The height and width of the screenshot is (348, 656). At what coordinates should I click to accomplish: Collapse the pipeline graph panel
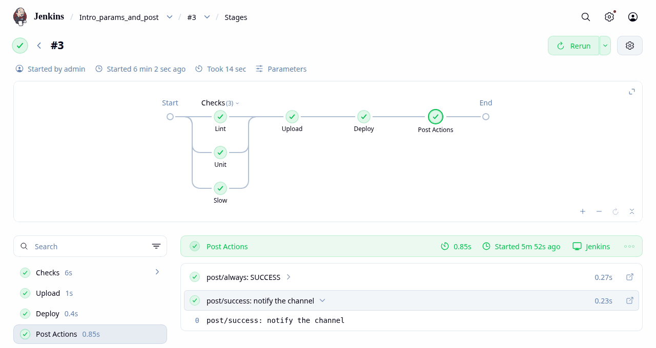point(632,211)
